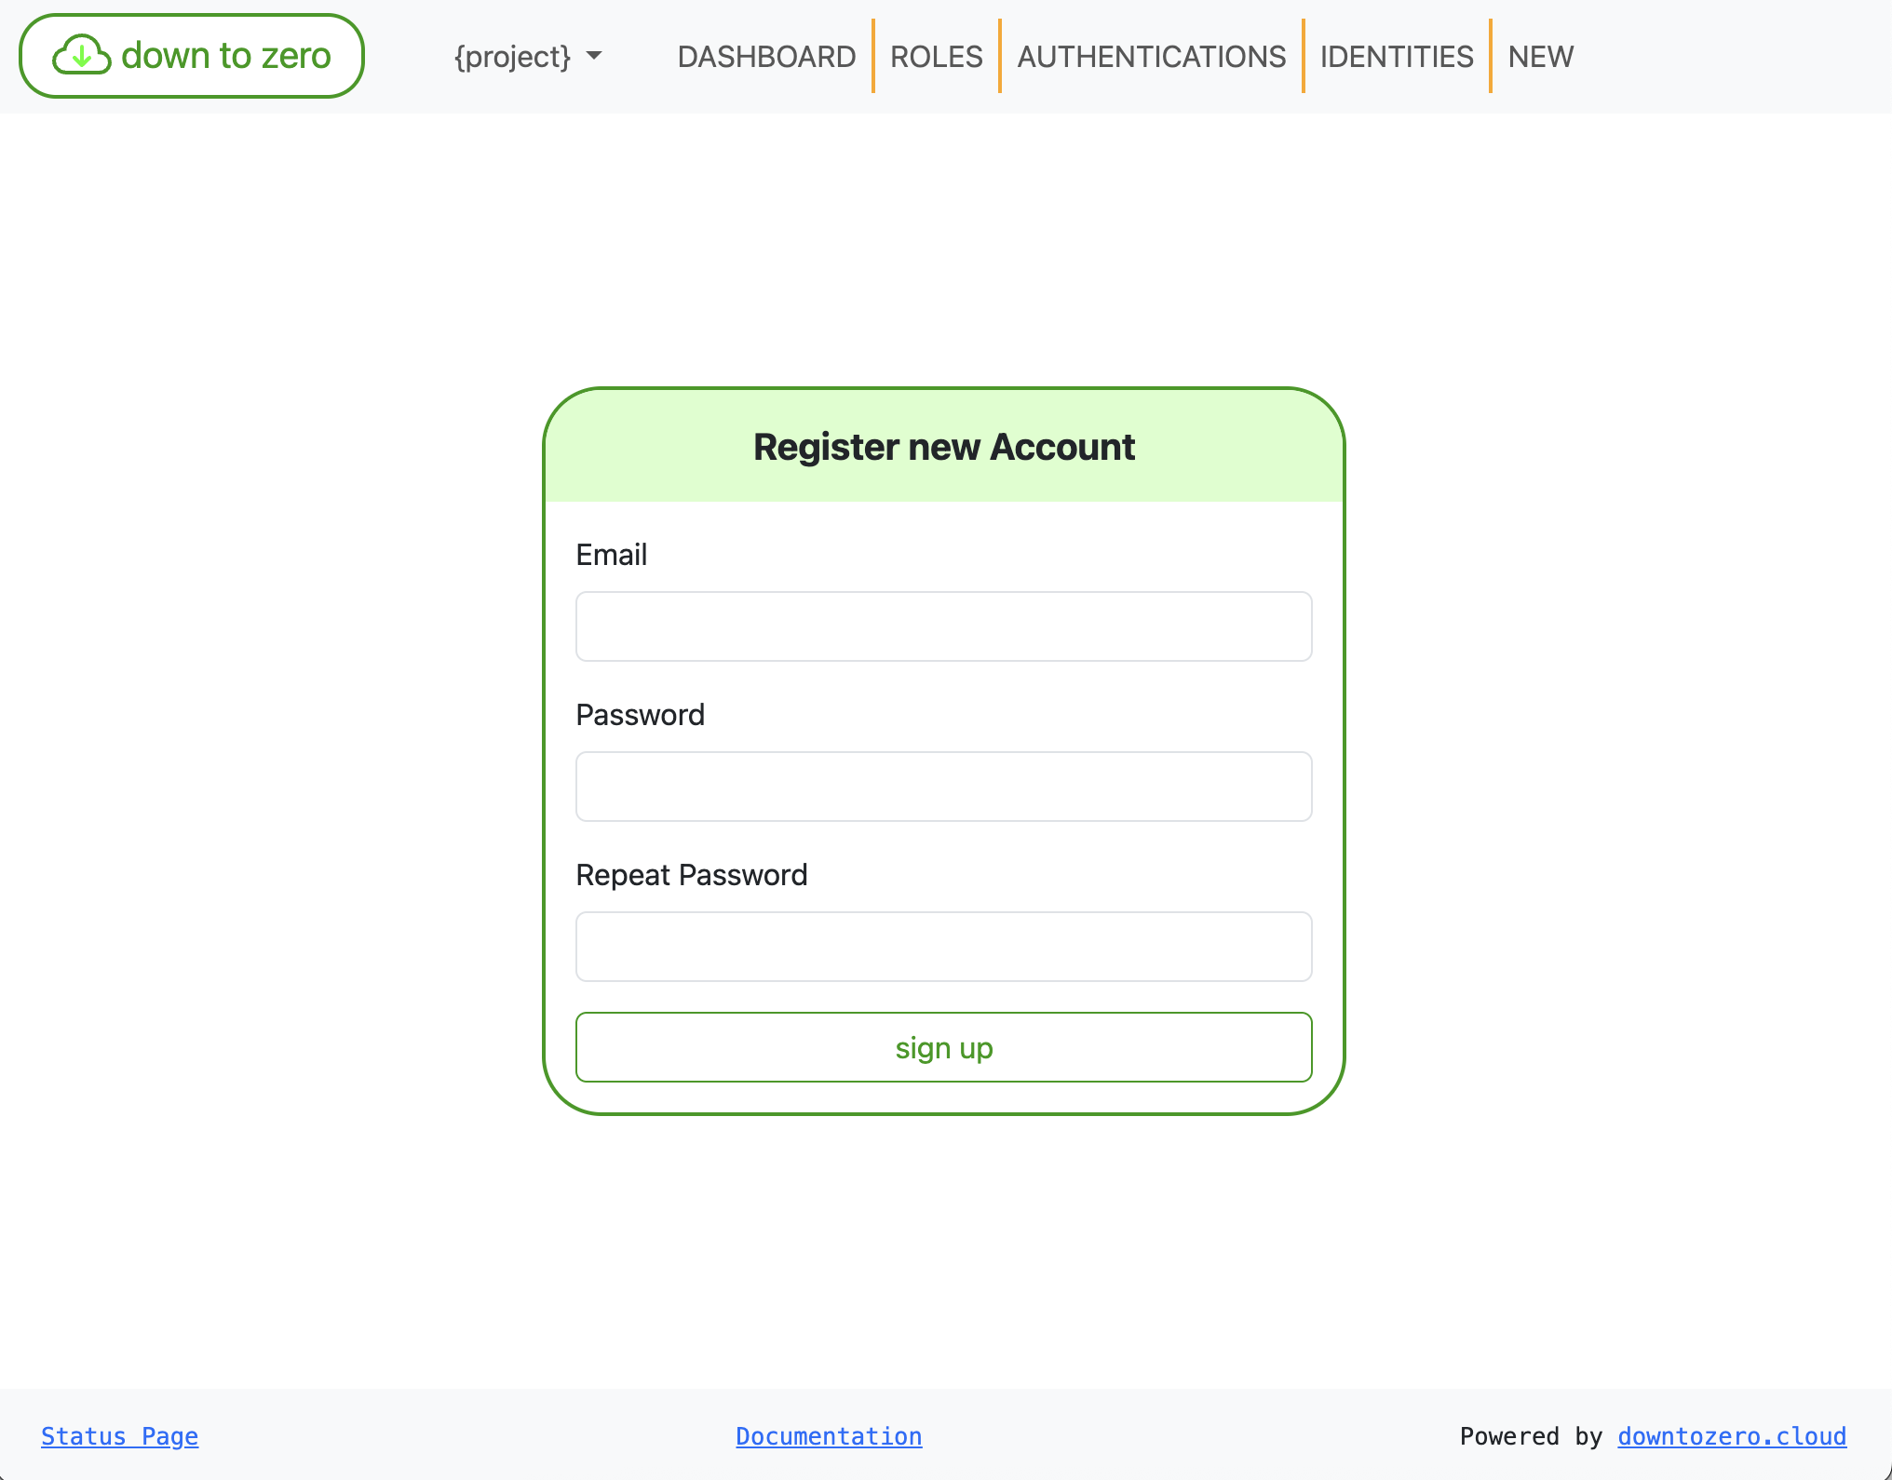Click the "down to zero" brand text

coord(226,56)
